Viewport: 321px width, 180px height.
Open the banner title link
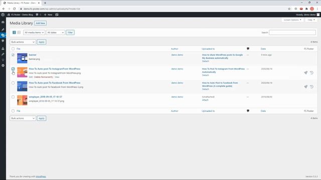(33, 54)
